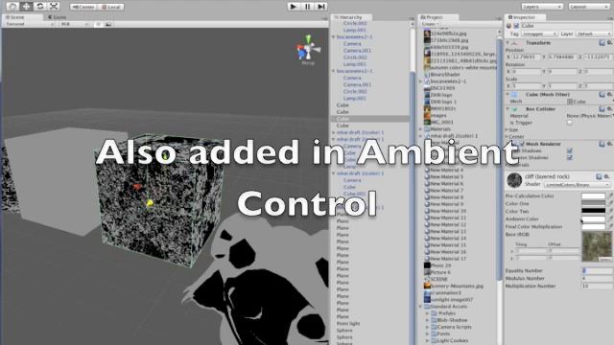This screenshot has height=345, width=614.
Task: Toggle the Cube object active checkbox
Action: 516,26
